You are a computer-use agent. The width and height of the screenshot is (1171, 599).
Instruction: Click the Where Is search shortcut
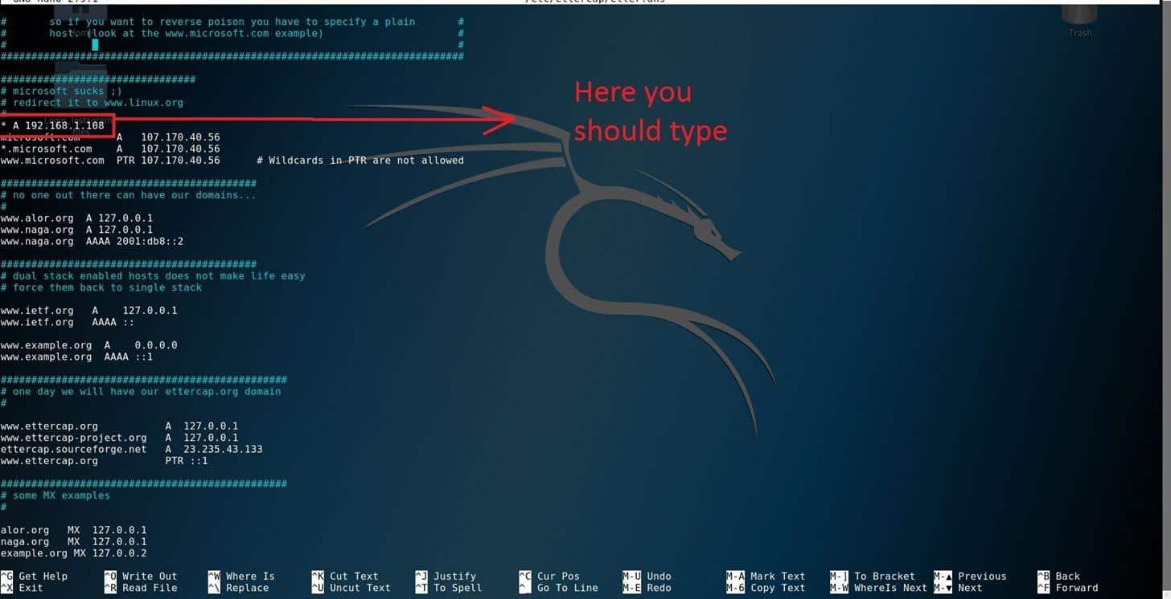coord(241,577)
